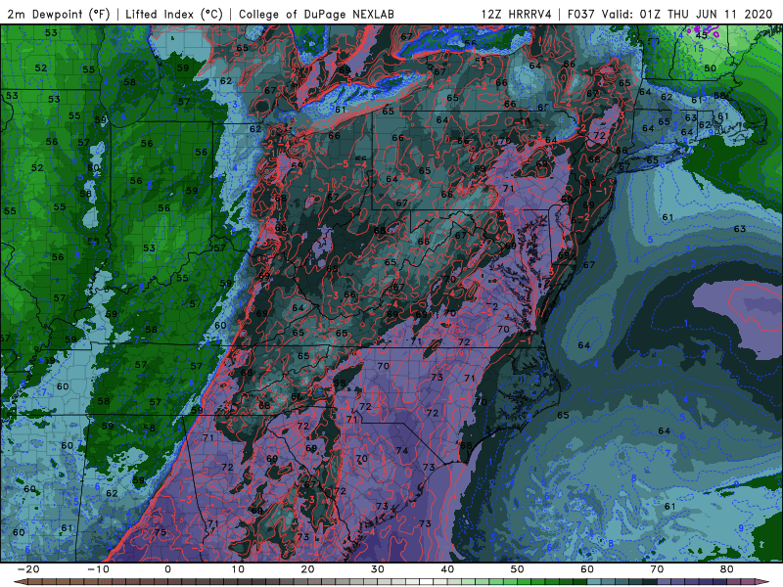Click the 0 label on the color scale
The height and width of the screenshot is (587, 783).
point(167,569)
